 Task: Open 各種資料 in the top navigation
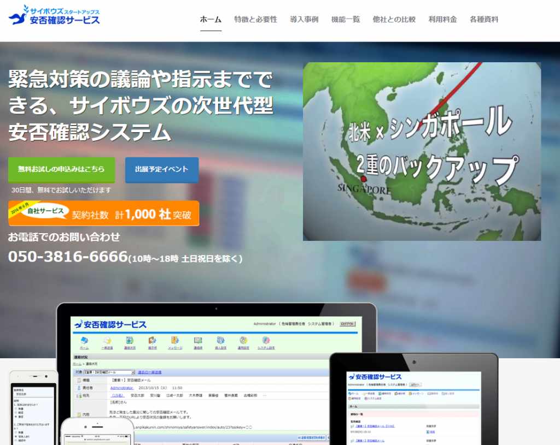(x=484, y=20)
